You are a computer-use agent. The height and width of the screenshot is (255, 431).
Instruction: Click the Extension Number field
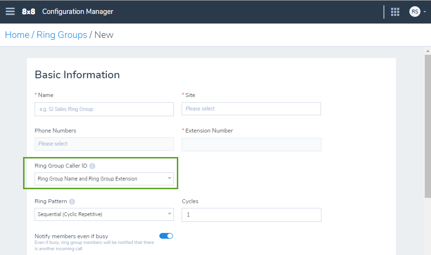(x=251, y=145)
